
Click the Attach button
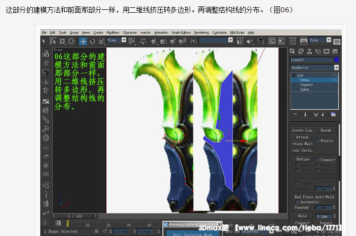click(303, 137)
